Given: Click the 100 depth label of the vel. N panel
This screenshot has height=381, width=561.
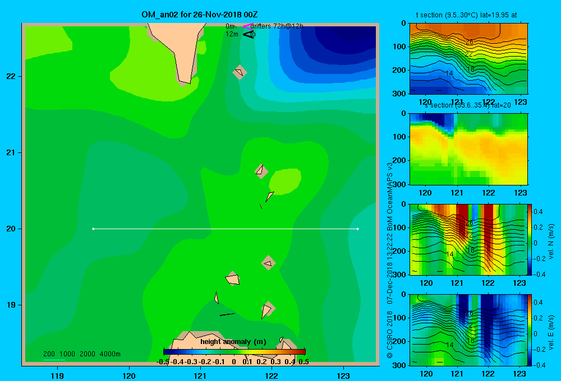Looking at the screenshot, I should [399, 227].
